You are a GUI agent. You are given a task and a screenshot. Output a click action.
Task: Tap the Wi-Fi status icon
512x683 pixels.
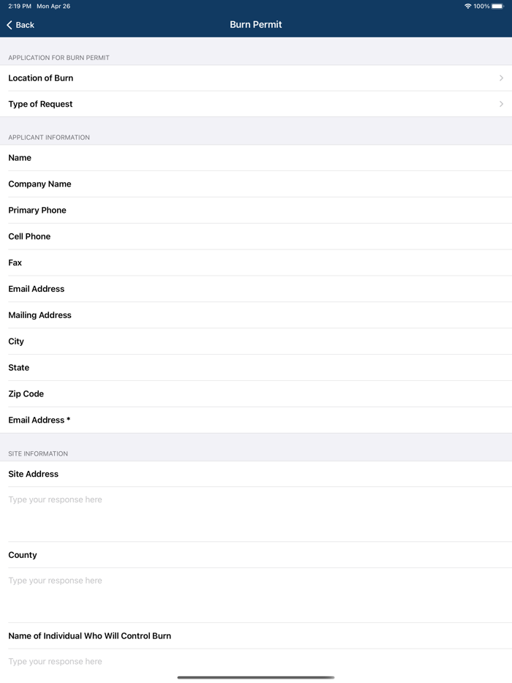(469, 6)
